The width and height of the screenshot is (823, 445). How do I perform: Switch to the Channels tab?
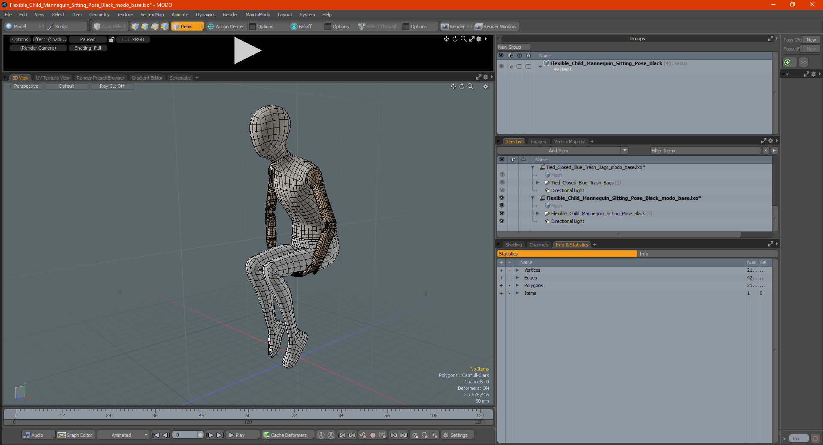[539, 245]
